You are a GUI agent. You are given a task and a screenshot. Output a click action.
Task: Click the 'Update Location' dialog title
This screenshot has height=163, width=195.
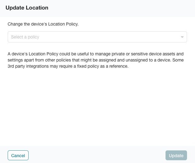coord(27,8)
